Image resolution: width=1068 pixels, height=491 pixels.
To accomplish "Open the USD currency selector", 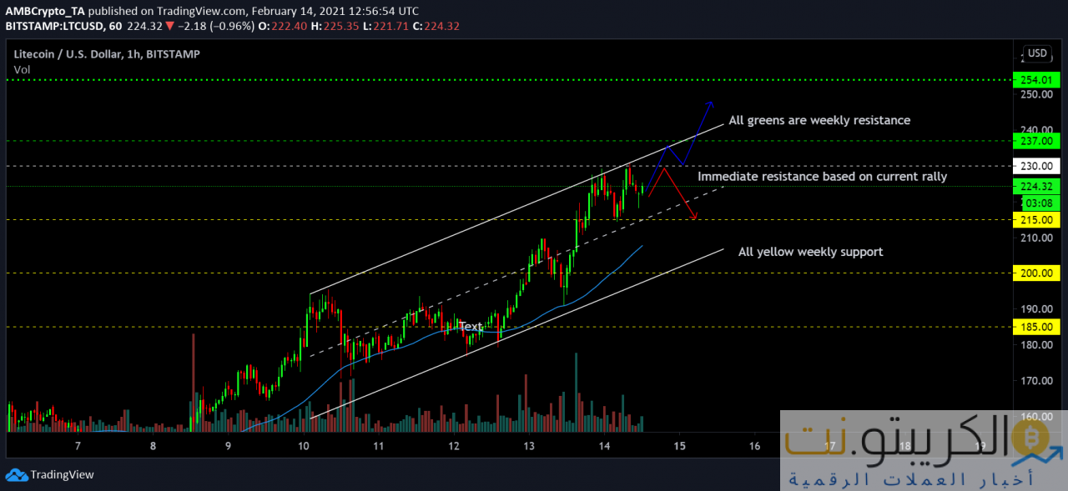I will pos(1037,53).
